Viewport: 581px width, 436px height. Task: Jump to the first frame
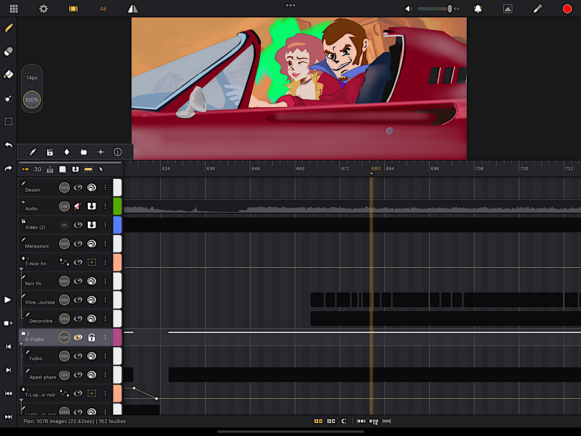coord(8,393)
